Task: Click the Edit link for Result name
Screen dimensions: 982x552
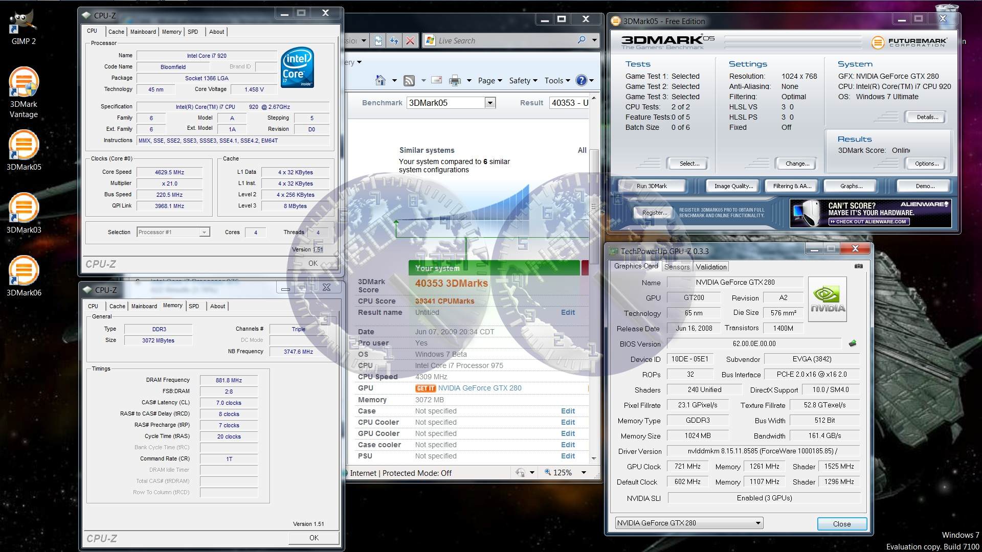Action: (568, 312)
